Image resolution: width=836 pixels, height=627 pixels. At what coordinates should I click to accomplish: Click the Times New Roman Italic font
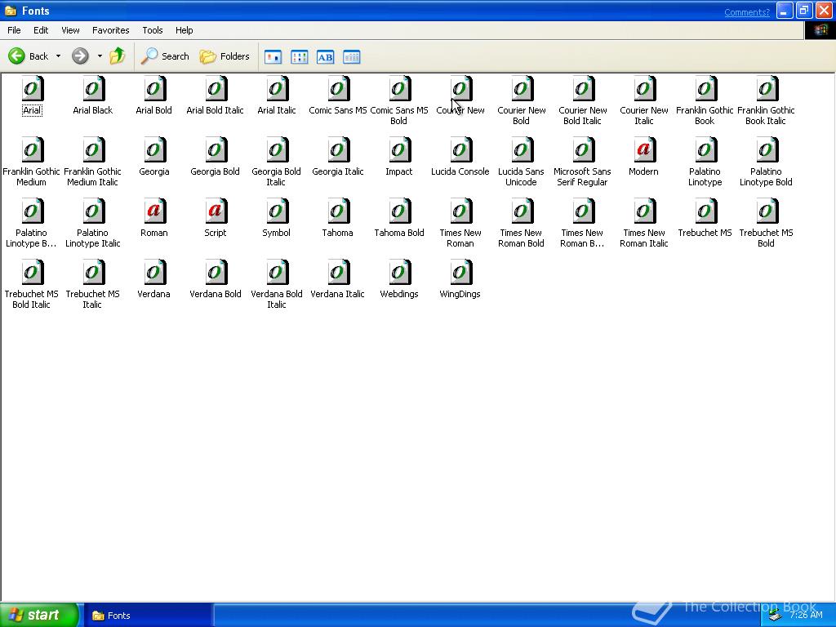[x=643, y=211]
